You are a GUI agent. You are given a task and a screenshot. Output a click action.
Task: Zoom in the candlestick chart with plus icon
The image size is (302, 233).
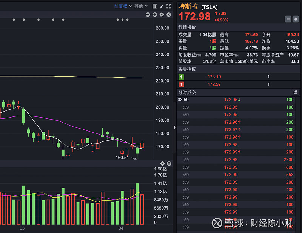click(x=155, y=15)
